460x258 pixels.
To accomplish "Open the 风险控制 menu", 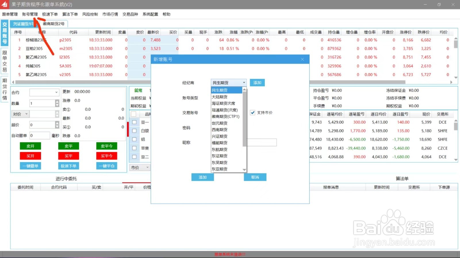I will coord(90,14).
